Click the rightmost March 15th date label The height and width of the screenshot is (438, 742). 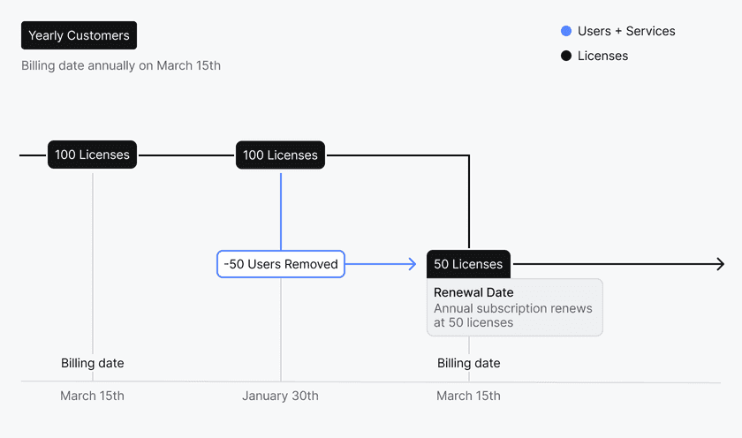(x=468, y=396)
